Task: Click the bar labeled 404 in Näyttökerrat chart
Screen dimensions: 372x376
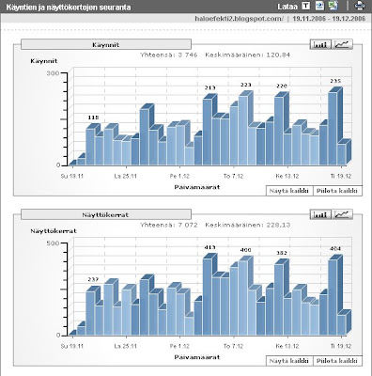Action: pyautogui.click(x=333, y=297)
